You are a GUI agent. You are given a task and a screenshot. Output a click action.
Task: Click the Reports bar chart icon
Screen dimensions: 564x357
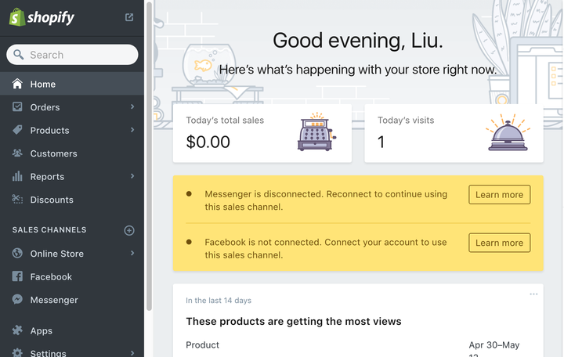point(17,176)
